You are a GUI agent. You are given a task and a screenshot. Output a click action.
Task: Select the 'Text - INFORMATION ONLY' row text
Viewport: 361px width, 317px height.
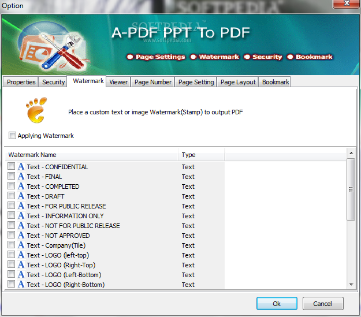65,216
